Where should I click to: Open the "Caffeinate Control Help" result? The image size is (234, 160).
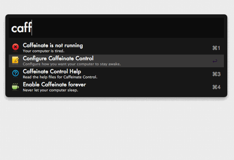tap(52, 71)
